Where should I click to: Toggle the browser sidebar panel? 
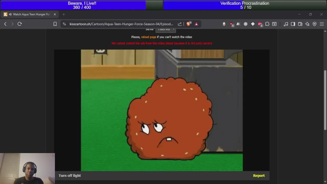[293, 24]
